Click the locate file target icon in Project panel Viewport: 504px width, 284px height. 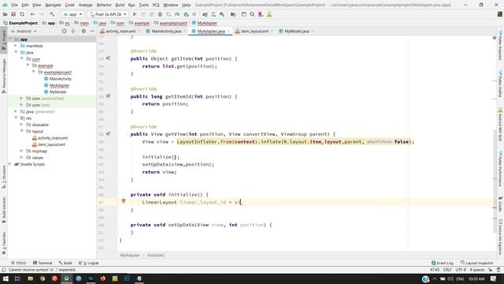65,32
